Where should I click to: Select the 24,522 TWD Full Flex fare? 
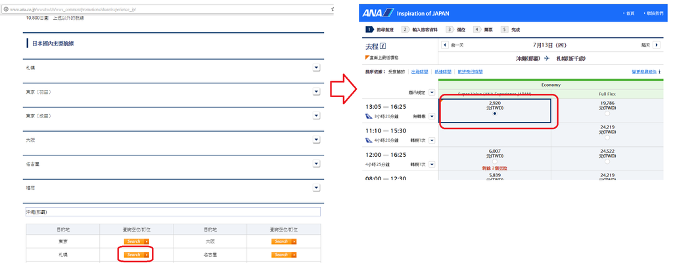(607, 162)
